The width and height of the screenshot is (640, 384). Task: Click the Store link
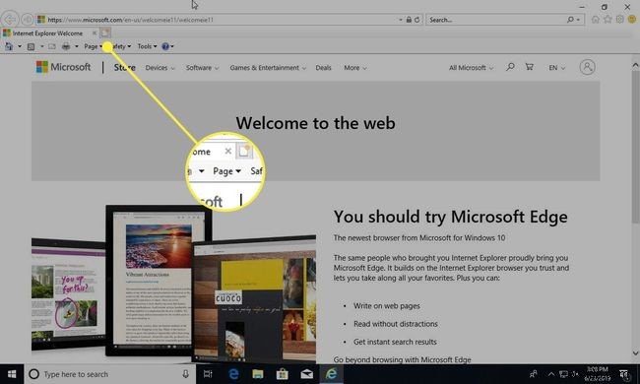[124, 67]
